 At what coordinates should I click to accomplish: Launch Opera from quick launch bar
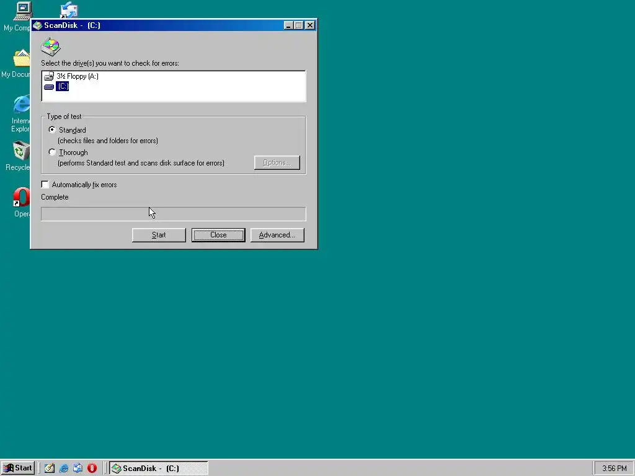point(92,469)
